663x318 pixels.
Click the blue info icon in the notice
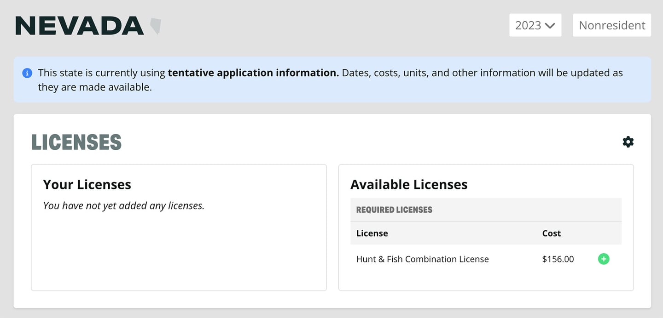pos(27,73)
